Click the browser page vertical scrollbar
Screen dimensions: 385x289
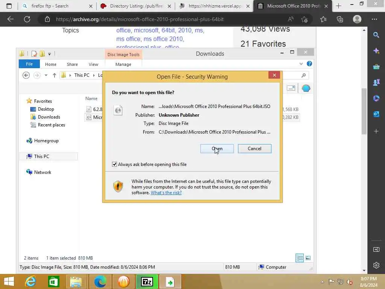pos(364,111)
